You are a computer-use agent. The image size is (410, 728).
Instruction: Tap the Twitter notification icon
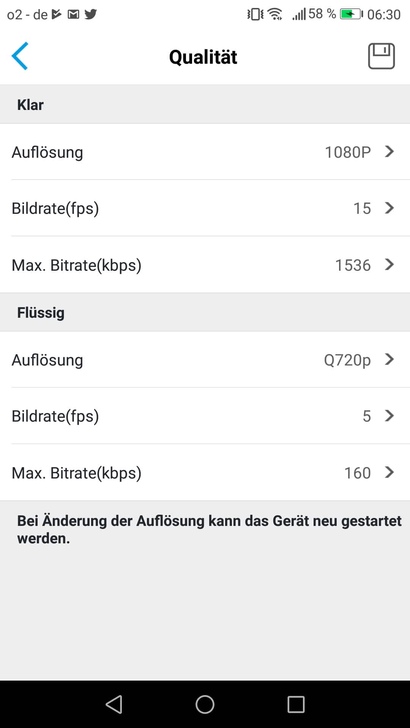(x=90, y=14)
